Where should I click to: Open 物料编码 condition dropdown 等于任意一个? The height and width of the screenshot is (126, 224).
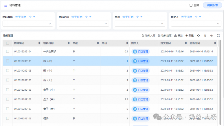25,17
